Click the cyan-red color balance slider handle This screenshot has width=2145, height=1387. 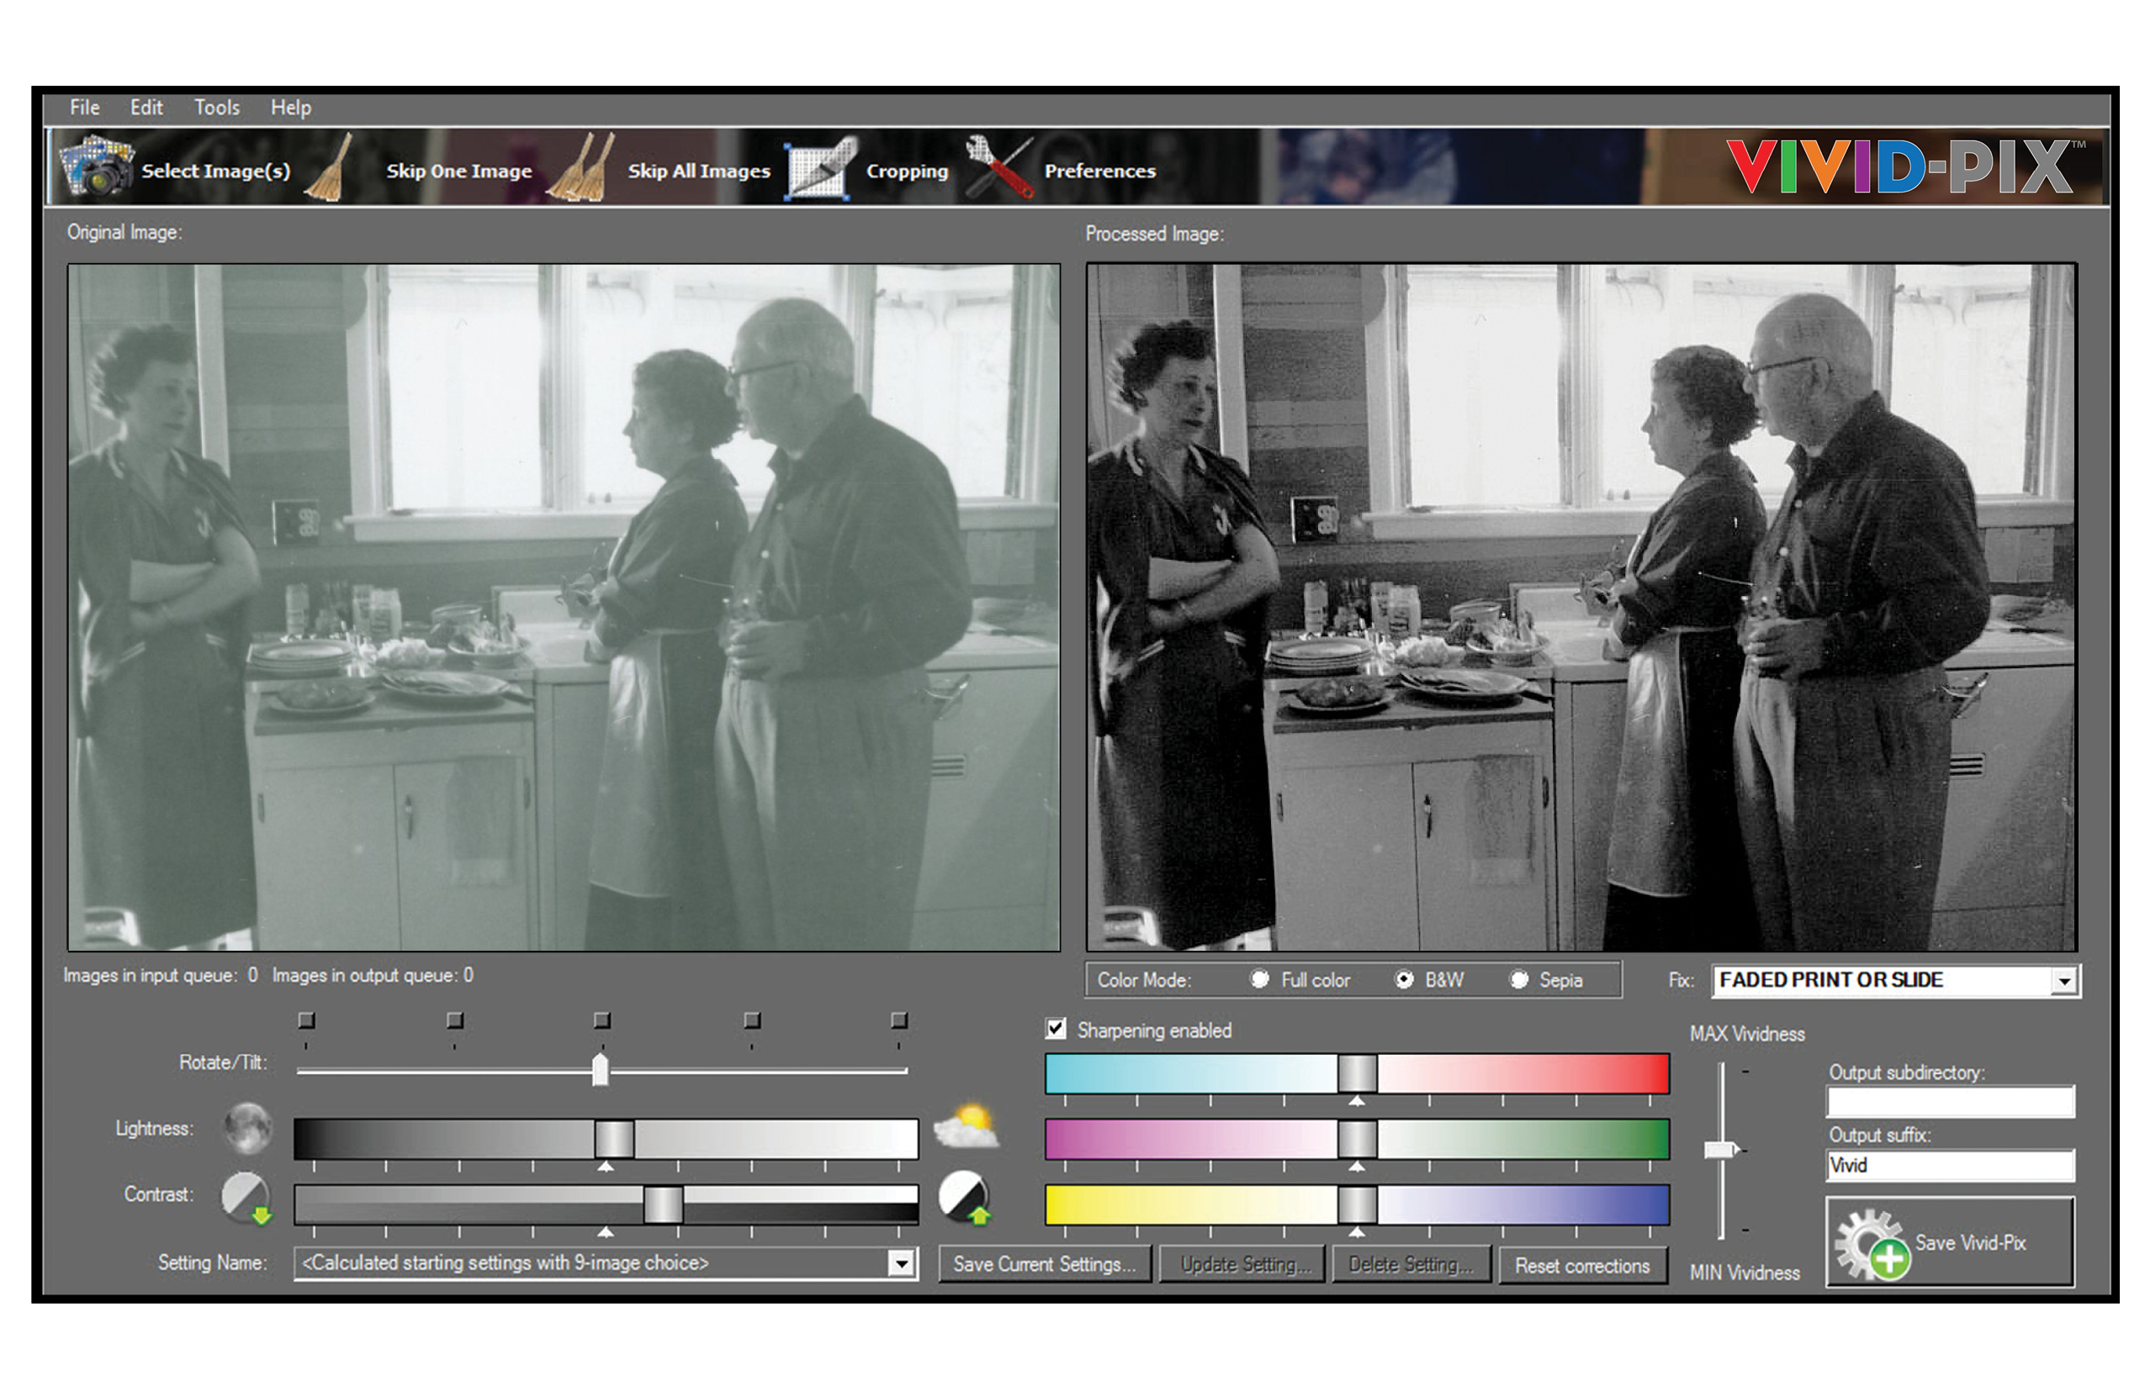1356,1073
